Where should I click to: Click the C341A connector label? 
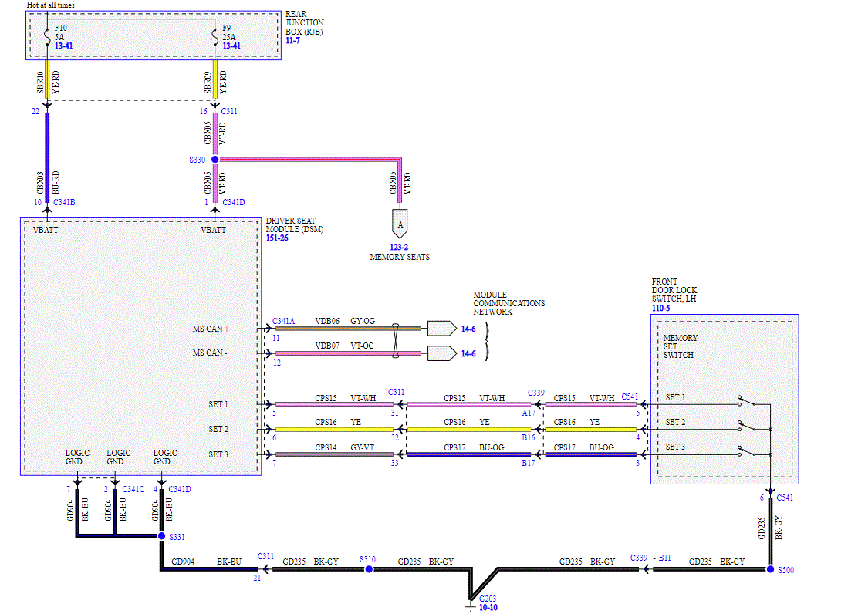[283, 321]
